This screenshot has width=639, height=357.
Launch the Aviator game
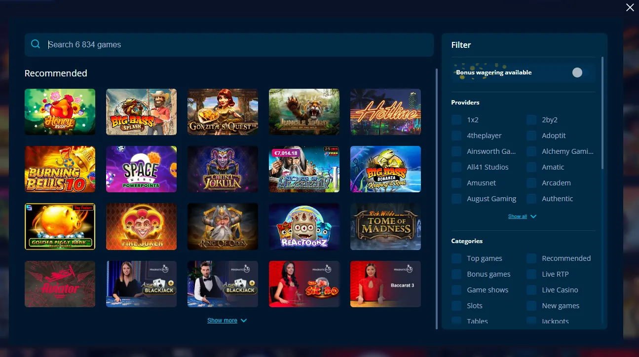[x=60, y=284]
